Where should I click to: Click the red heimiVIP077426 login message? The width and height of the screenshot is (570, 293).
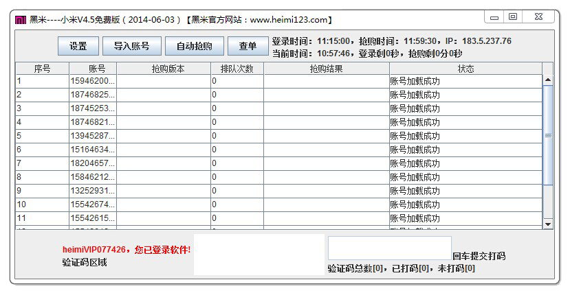click(x=127, y=250)
